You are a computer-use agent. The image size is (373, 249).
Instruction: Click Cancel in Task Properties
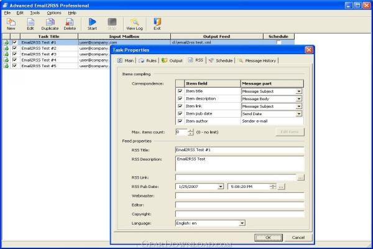pos(298,238)
